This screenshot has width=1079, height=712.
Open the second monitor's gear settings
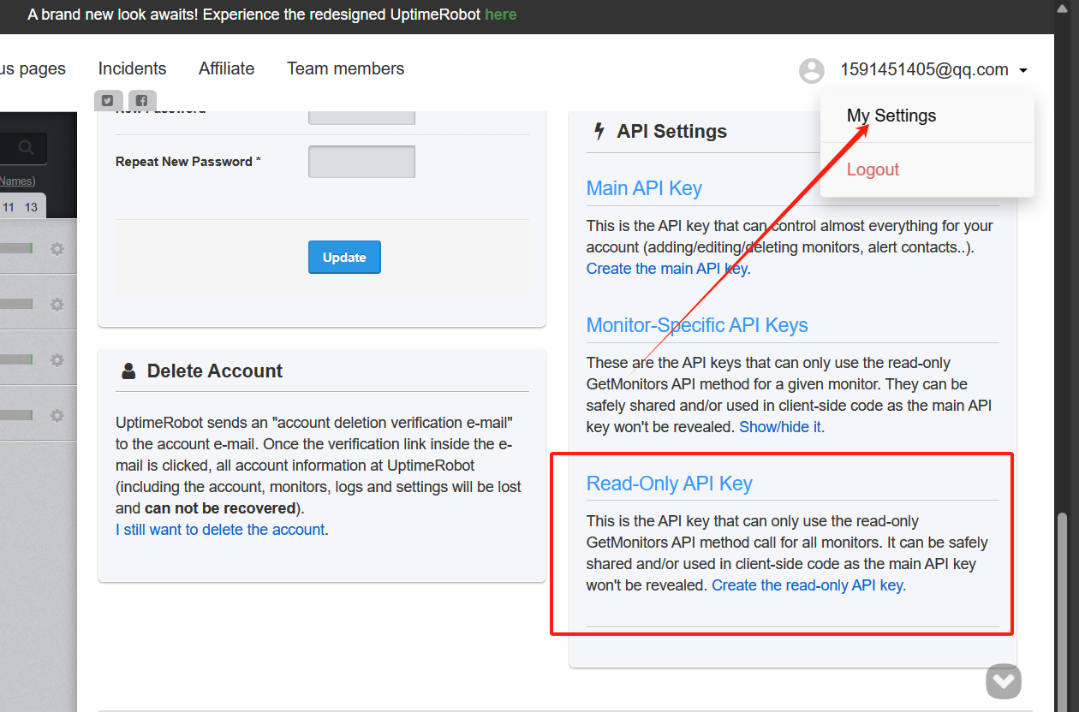point(57,305)
